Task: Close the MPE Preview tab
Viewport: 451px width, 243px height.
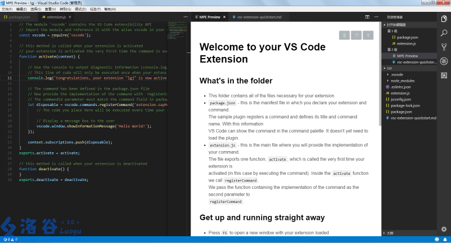Action: (x=224, y=17)
